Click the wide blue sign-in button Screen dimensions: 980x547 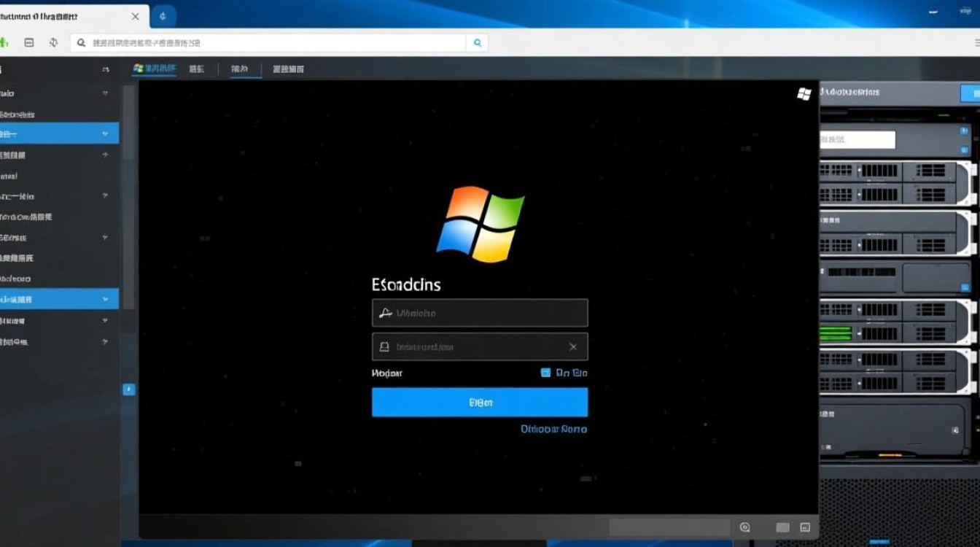[x=480, y=402]
